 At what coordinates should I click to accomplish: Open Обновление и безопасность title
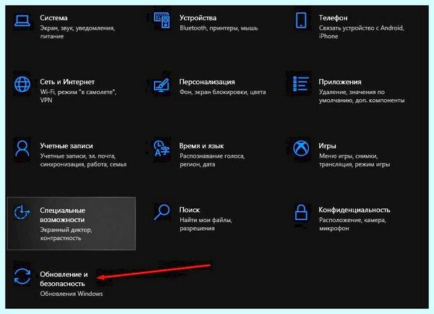click(x=64, y=279)
